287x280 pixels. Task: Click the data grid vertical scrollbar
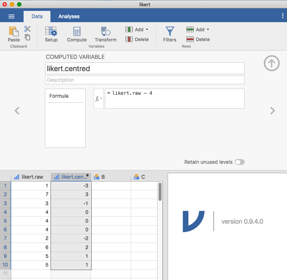[x=160, y=192]
